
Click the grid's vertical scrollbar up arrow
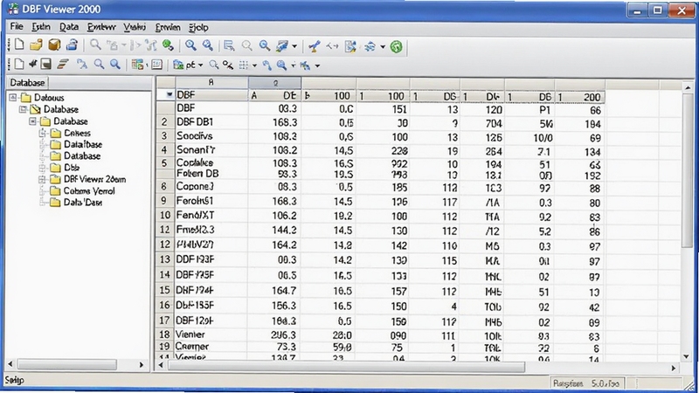[x=687, y=88]
